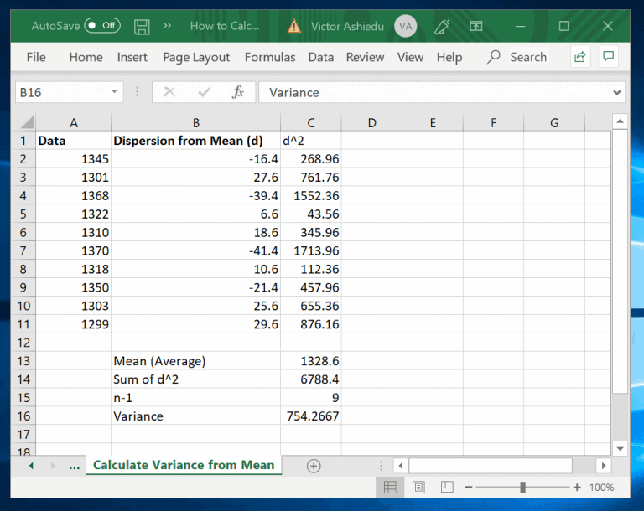
Task: Select cell with 1713.96
Action: 311,250
